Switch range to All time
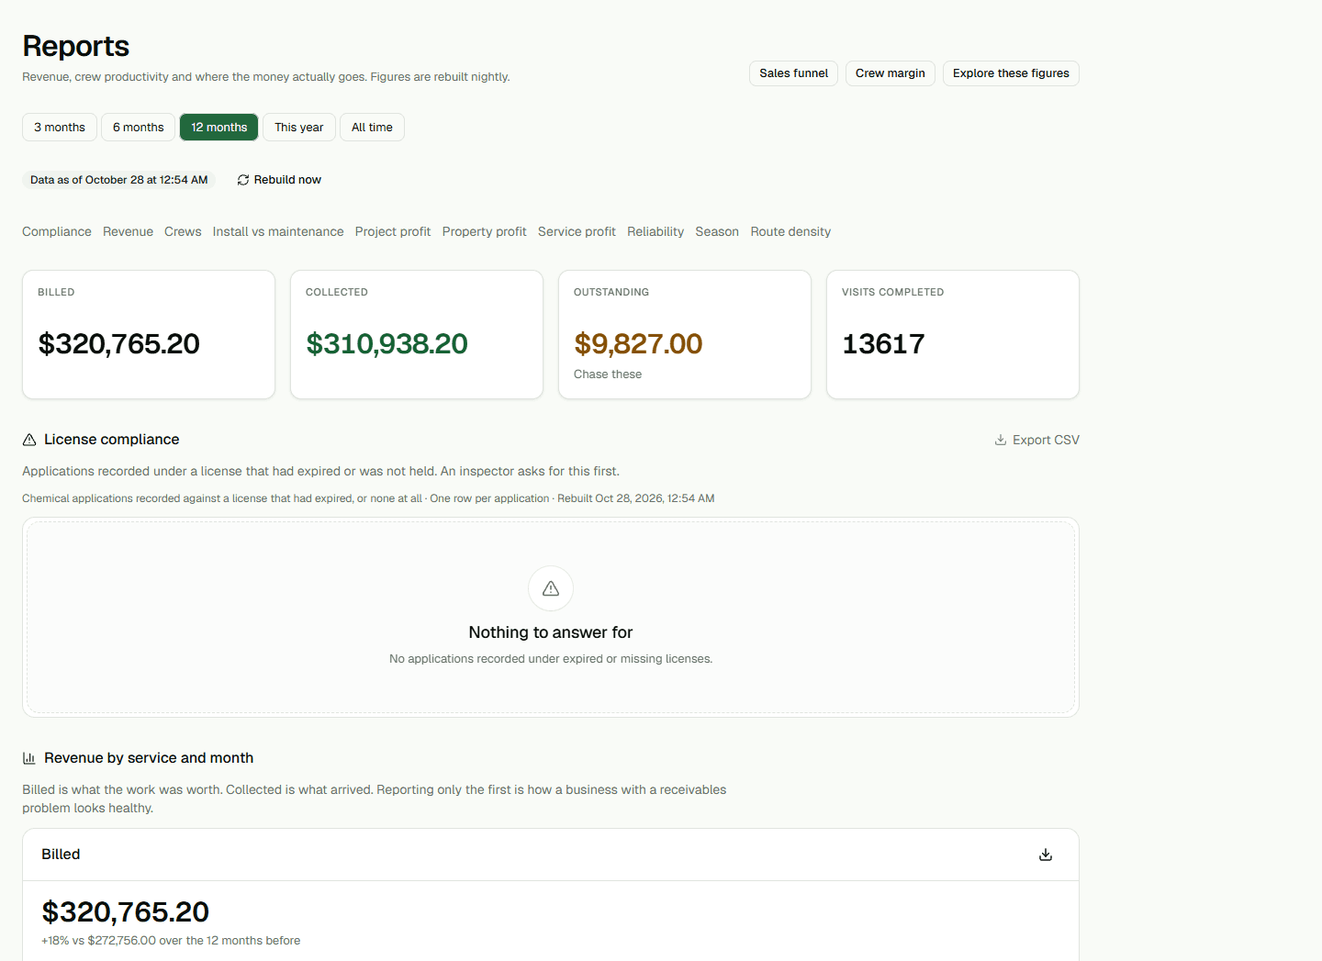 coord(372,128)
